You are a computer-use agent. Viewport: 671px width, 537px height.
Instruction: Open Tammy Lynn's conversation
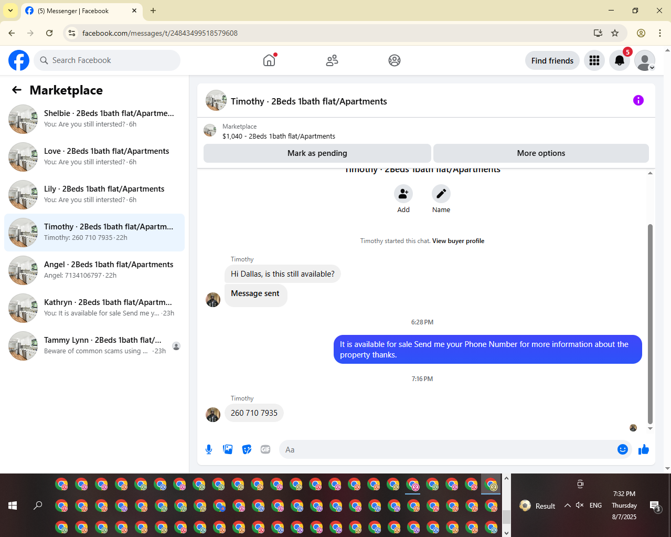pyautogui.click(x=94, y=346)
